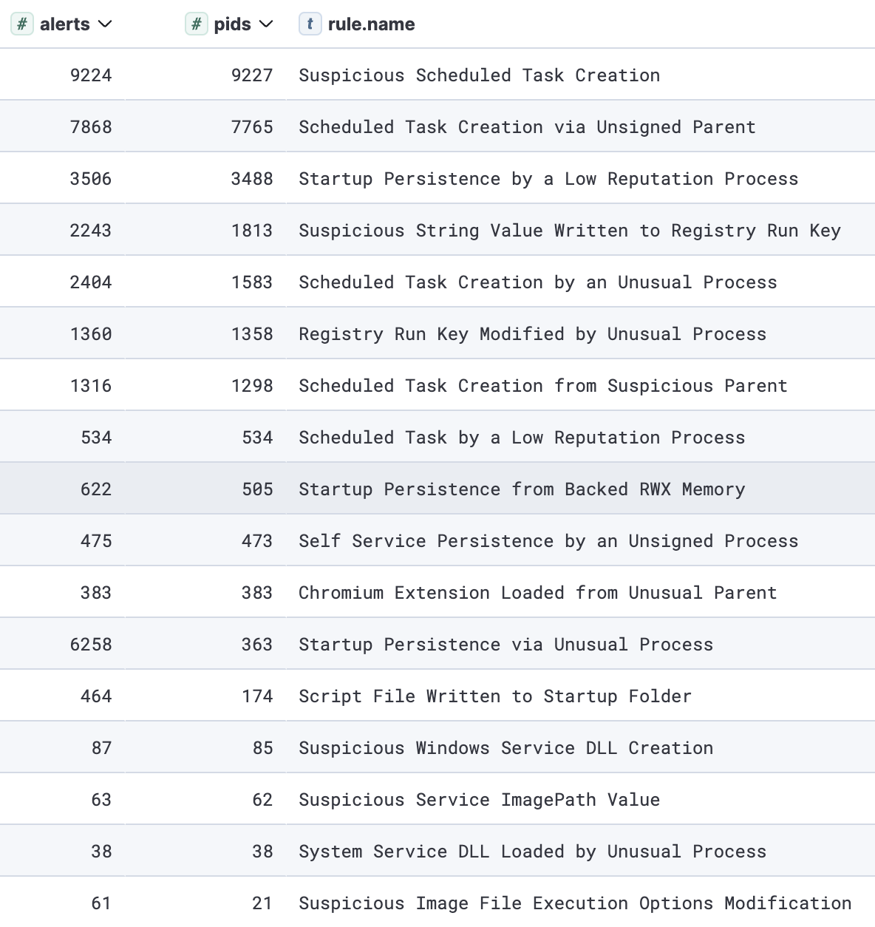The image size is (875, 927).
Task: Click the text type icon beside rule.name
Action: pos(310,24)
